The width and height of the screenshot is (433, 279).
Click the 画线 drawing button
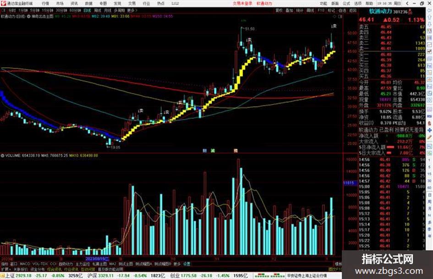310,10
